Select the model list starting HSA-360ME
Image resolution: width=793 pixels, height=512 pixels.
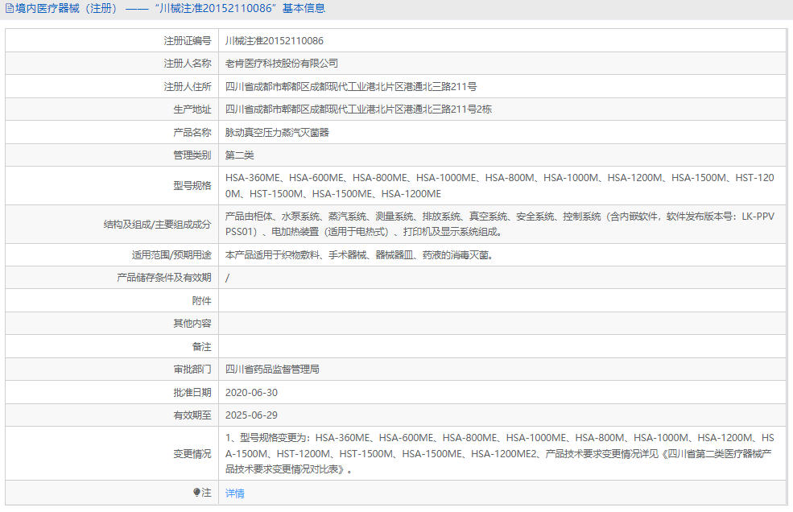(x=500, y=186)
